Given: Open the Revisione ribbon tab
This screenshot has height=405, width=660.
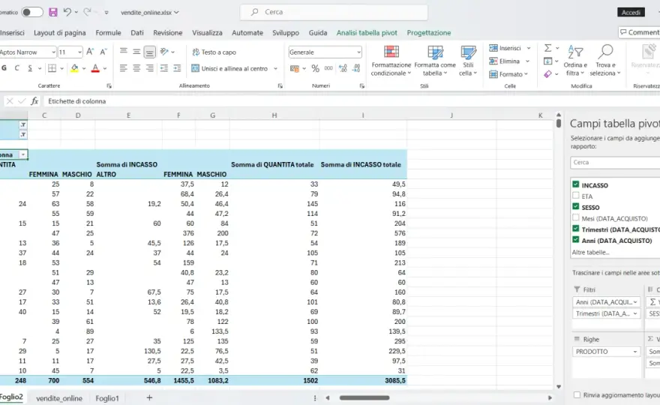Looking at the screenshot, I should (x=167, y=32).
